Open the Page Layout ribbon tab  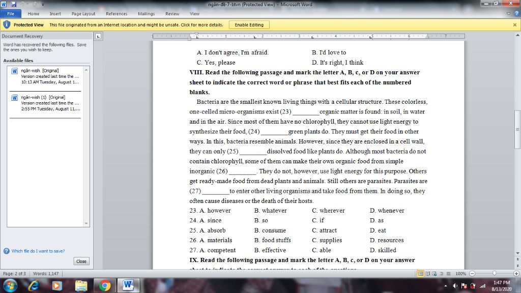[83, 14]
